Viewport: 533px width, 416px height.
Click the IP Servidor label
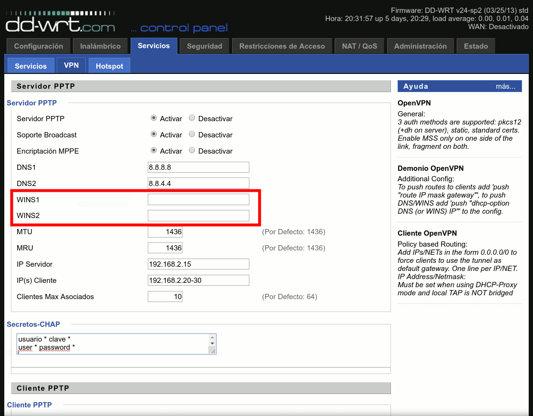35,264
